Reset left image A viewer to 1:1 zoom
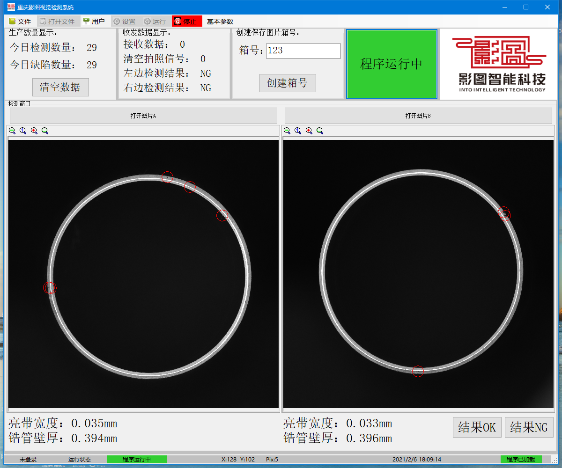 tap(23, 131)
